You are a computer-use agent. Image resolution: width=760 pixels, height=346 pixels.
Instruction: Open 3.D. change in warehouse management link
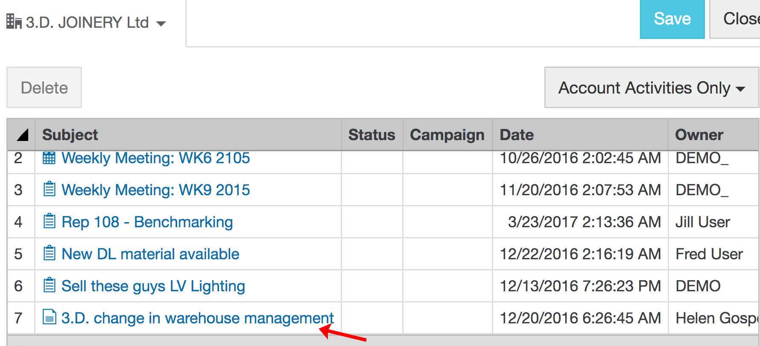point(197,318)
